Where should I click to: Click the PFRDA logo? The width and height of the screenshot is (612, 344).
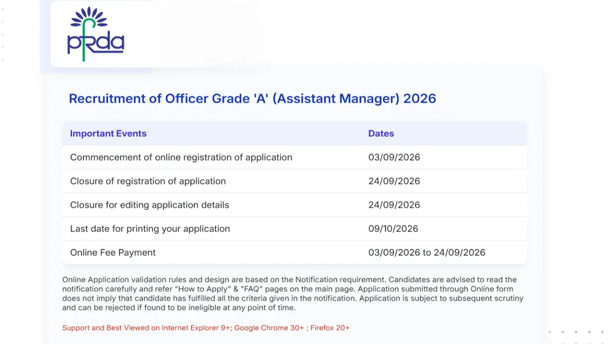point(96,34)
